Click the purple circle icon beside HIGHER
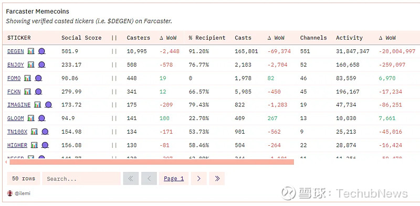 click(x=45, y=145)
